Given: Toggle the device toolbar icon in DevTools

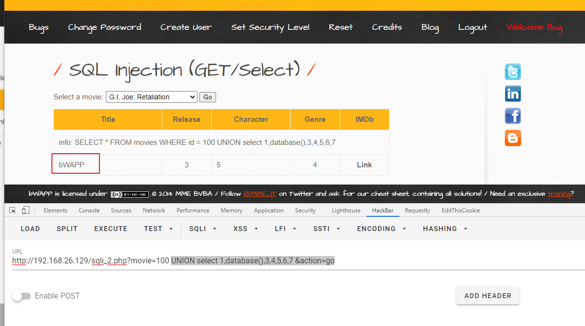Looking at the screenshot, I should click(x=25, y=210).
